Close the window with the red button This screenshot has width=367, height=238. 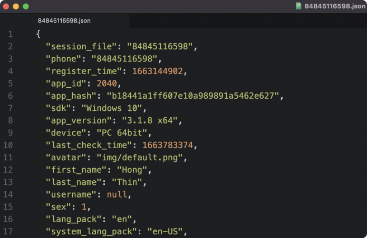point(6,6)
